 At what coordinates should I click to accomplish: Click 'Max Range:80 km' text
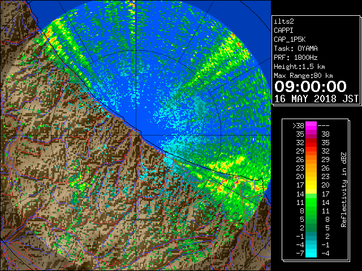(303, 76)
